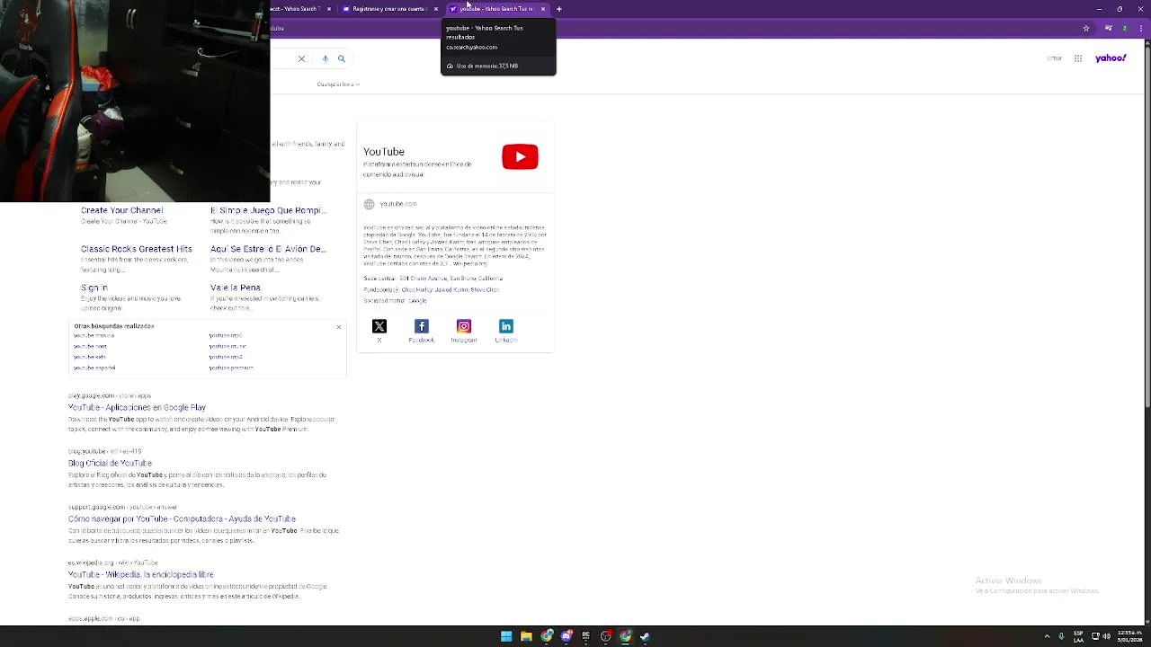Open Cómo navegar por YouTube help result
The height and width of the screenshot is (647, 1151).
click(182, 519)
